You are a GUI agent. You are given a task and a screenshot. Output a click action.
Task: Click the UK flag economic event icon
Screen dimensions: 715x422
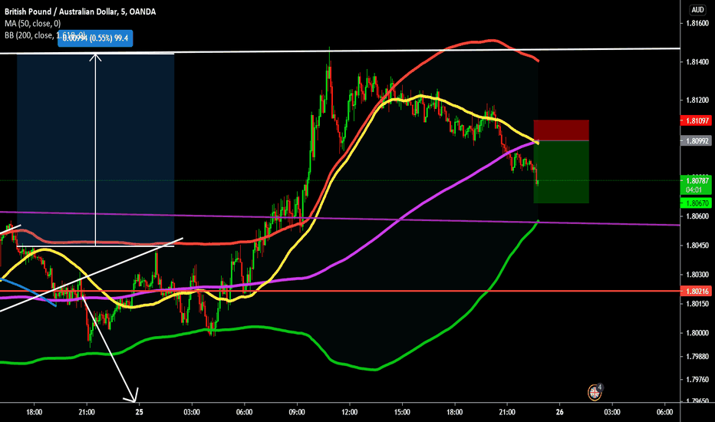click(594, 392)
